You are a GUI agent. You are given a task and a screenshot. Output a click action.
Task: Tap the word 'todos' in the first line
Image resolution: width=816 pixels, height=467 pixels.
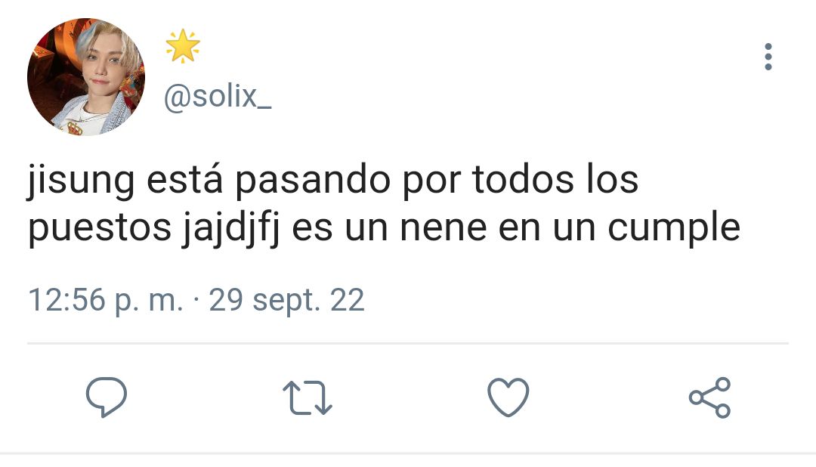pyautogui.click(x=523, y=180)
